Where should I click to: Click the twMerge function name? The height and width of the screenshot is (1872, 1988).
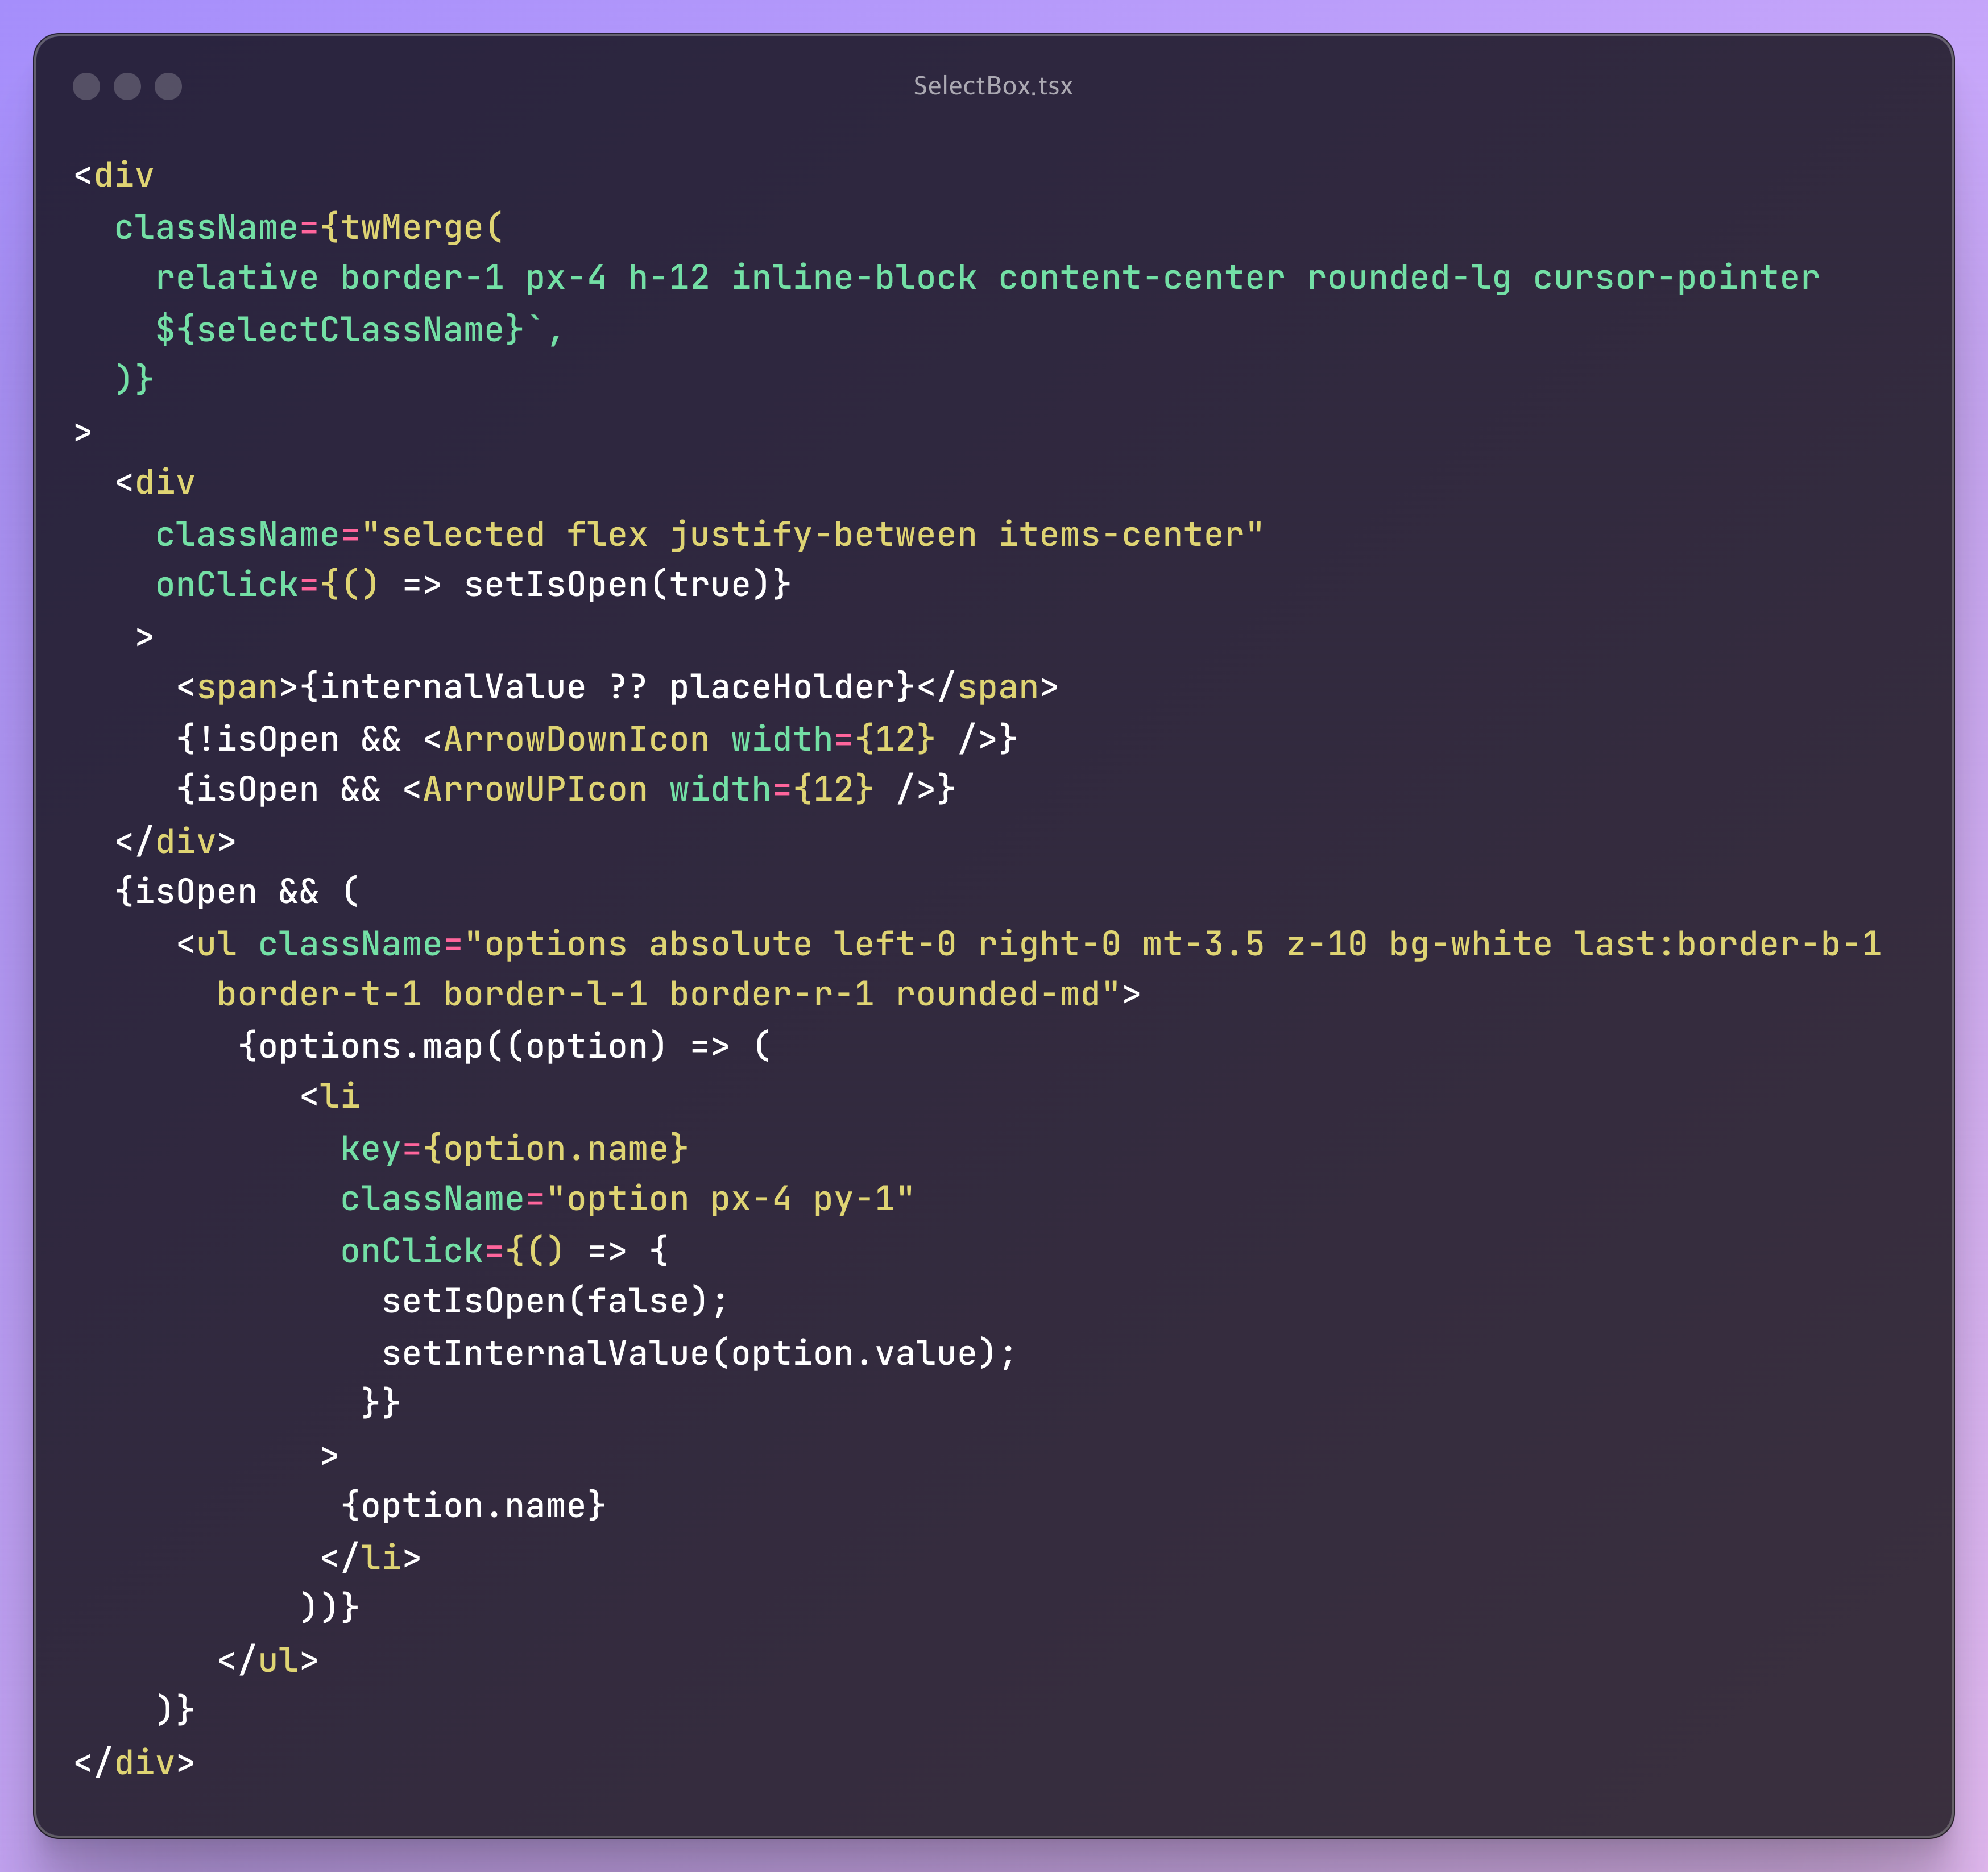tap(412, 228)
